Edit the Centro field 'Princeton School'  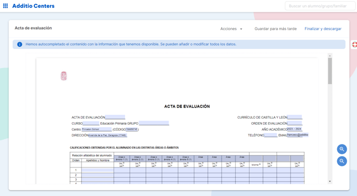pos(97,129)
